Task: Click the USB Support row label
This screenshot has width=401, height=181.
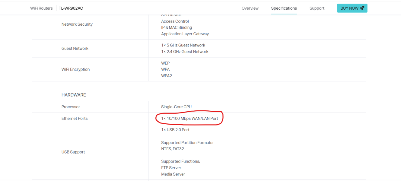Action: coord(73,152)
